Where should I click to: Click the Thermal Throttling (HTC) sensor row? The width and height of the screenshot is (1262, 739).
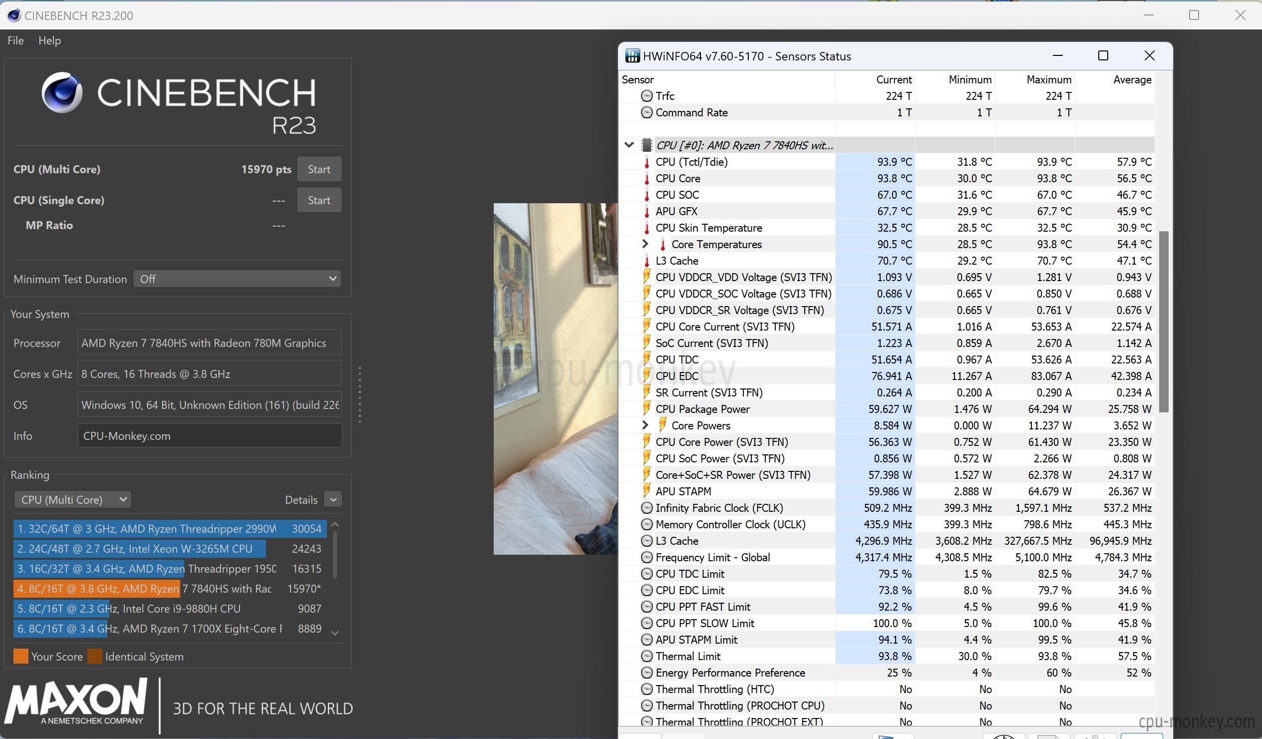tap(887, 690)
